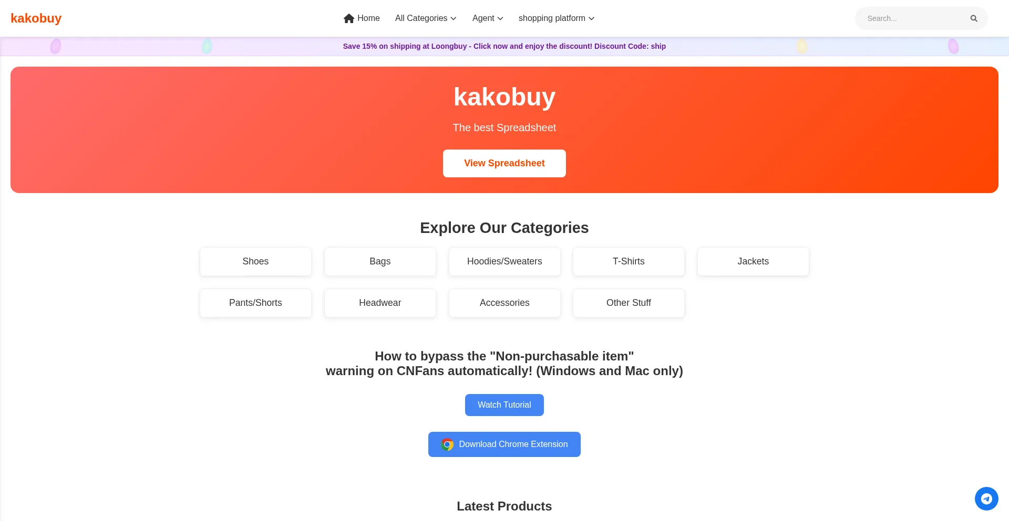Open the Other Stuff category

tap(629, 303)
